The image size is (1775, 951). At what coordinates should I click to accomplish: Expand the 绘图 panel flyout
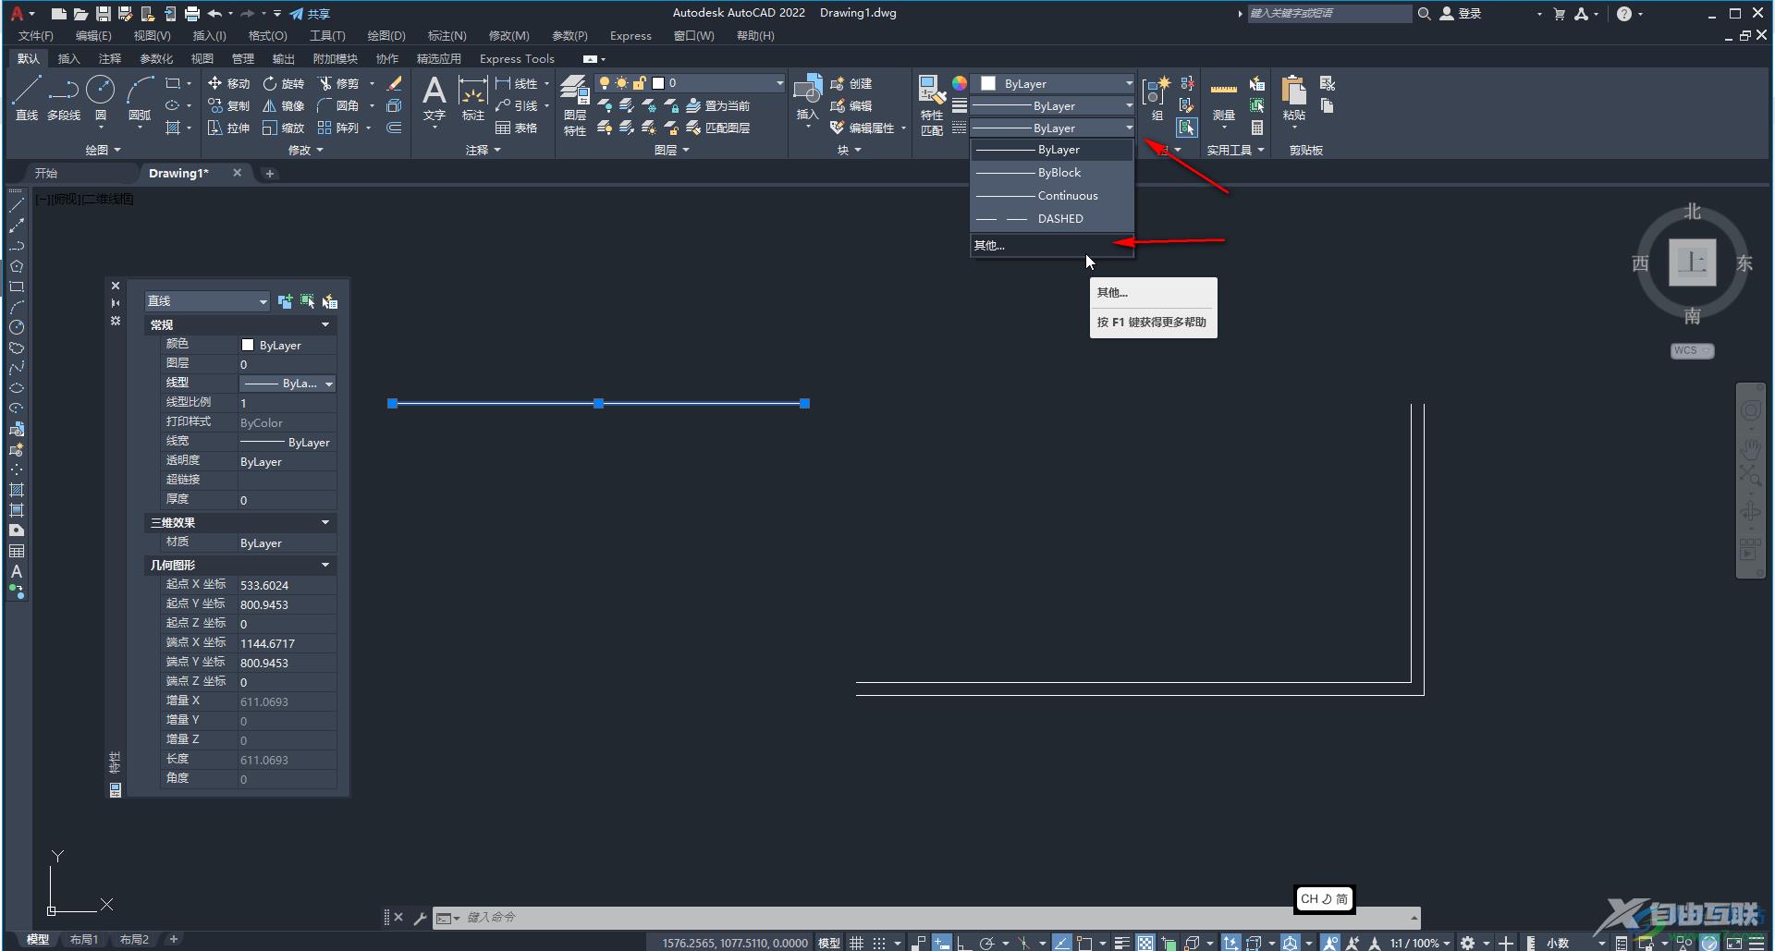pyautogui.click(x=103, y=150)
